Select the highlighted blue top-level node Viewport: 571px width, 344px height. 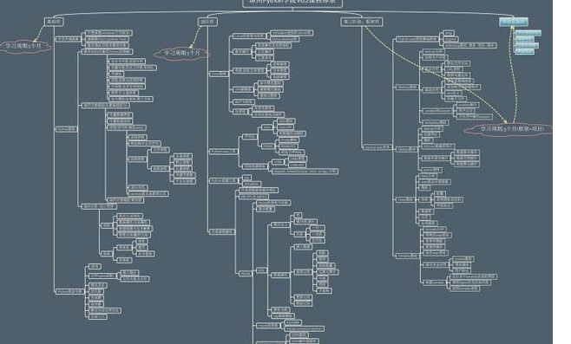tap(514, 22)
